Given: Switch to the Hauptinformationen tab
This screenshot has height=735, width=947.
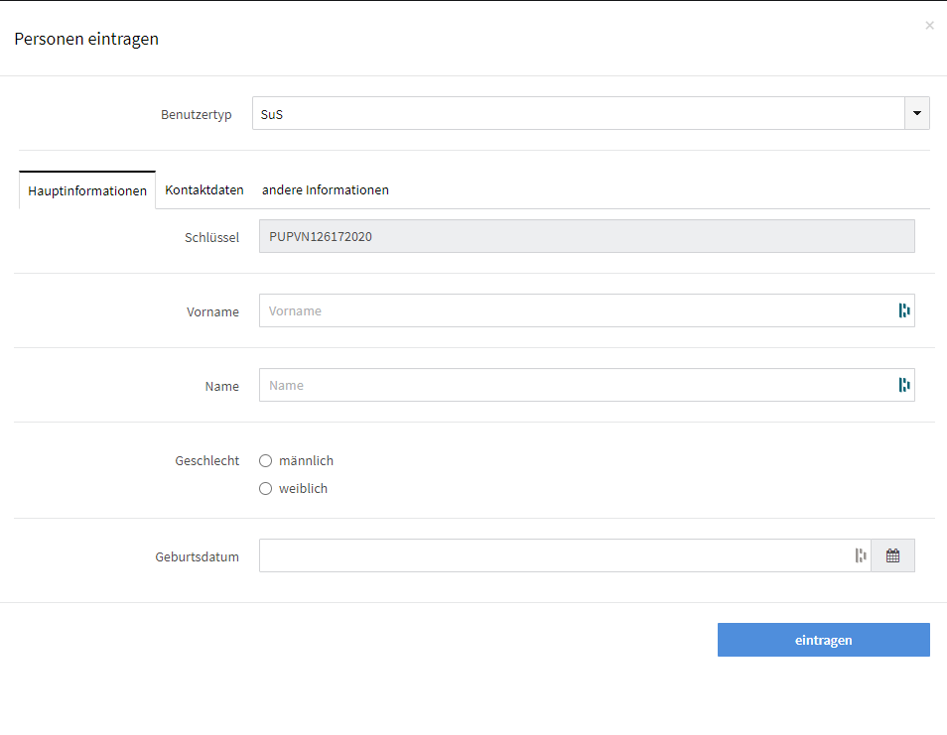Looking at the screenshot, I should pos(87,190).
